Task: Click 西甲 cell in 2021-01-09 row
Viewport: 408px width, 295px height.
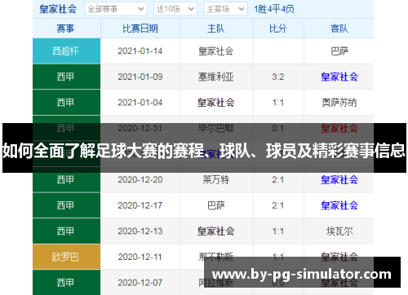Action: pos(66,77)
